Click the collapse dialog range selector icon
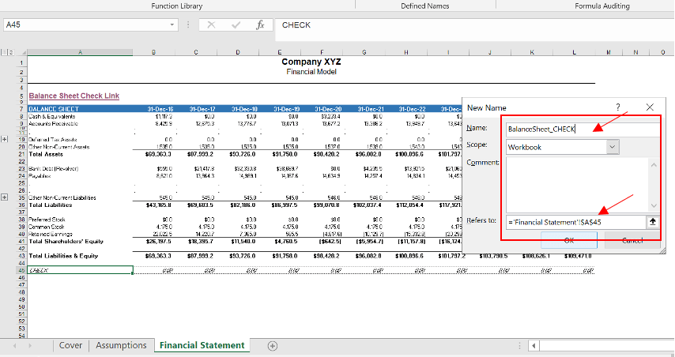 pyautogui.click(x=653, y=222)
